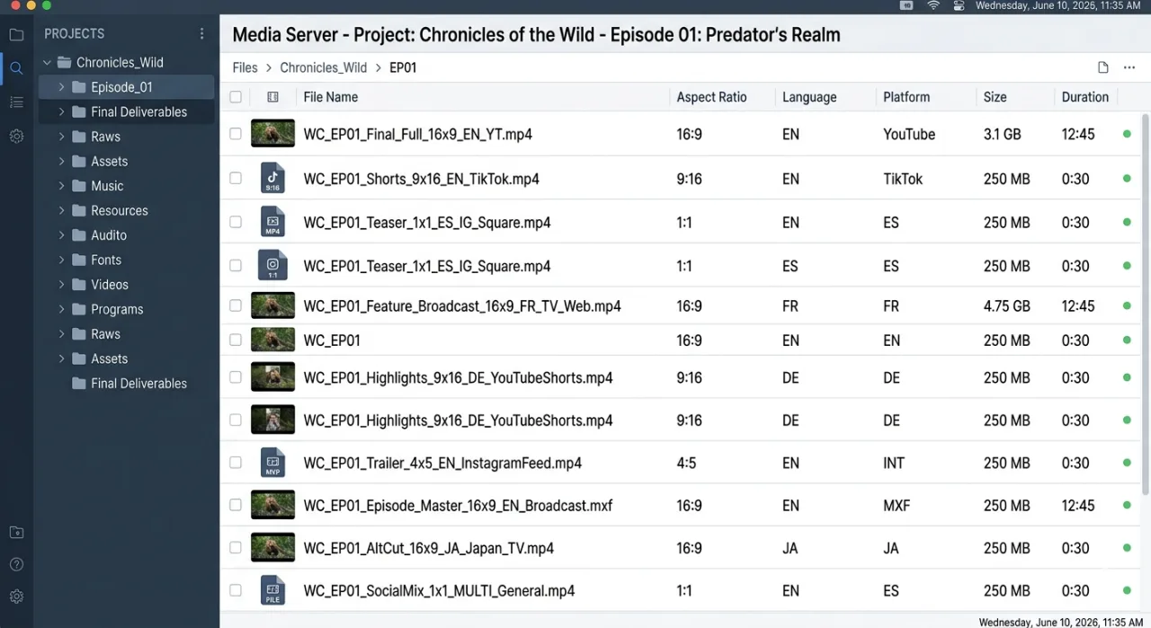The height and width of the screenshot is (628, 1151).
Task: Check the Shorts_9x16_EN_TikTok row checkbox
Action: coord(236,178)
